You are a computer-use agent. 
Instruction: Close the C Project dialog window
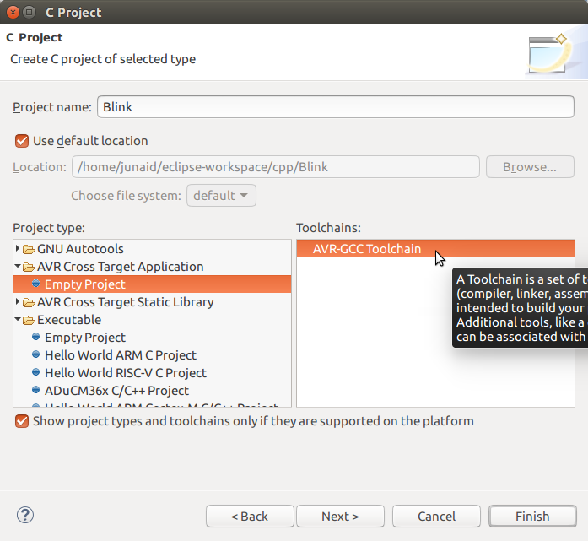[11, 13]
